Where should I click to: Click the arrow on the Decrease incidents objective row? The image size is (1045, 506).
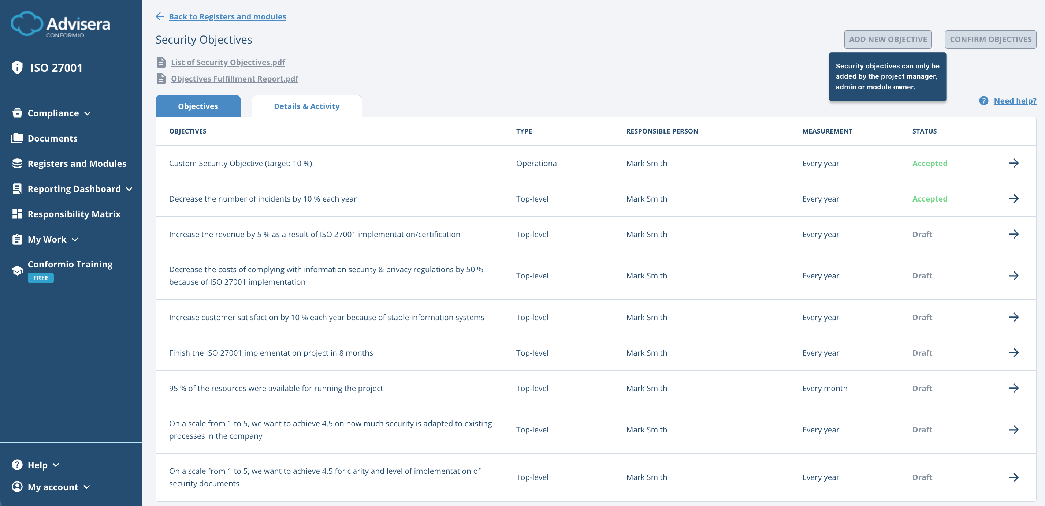coord(1015,199)
